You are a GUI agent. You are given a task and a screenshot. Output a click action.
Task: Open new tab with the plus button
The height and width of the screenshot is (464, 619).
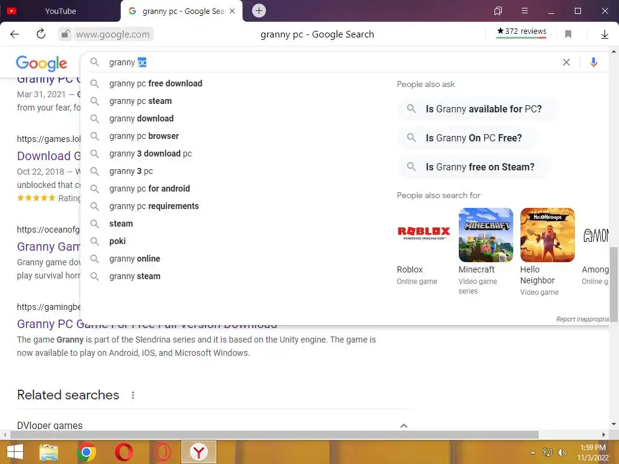(x=259, y=11)
